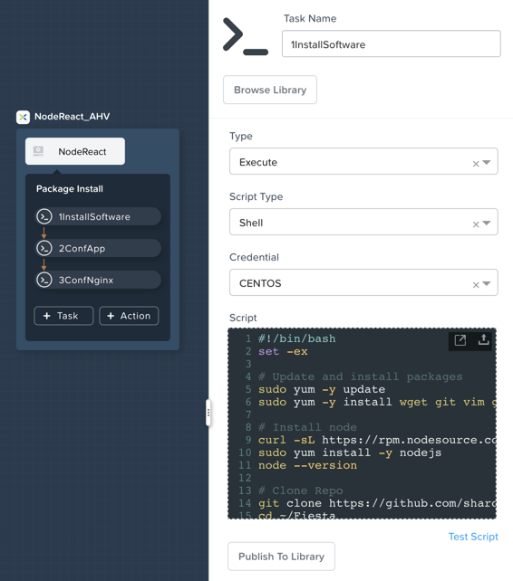
Task: Select the 2ConfApp task item
Action: (98, 248)
